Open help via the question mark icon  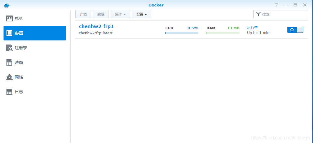click(277, 5)
